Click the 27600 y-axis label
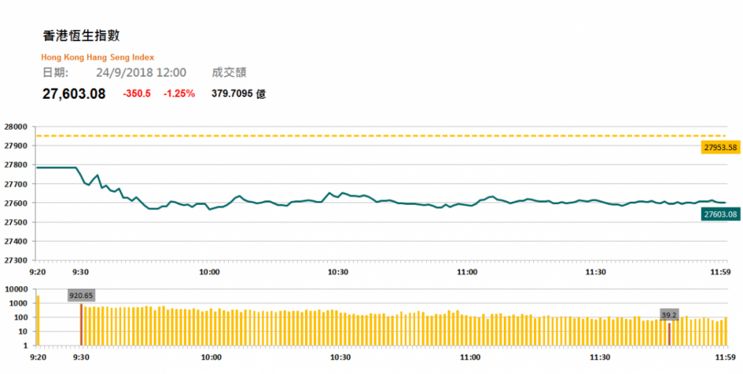Screen dimensions: 743x374 17,203
